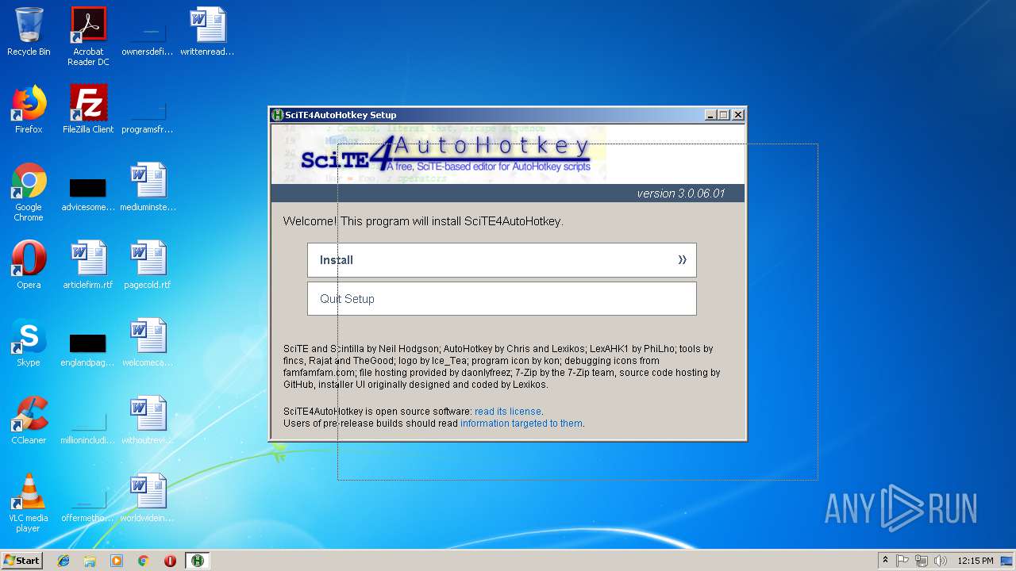The width and height of the screenshot is (1016, 571).
Task: Click the version 3.0.06.01 label
Action: [x=680, y=194]
